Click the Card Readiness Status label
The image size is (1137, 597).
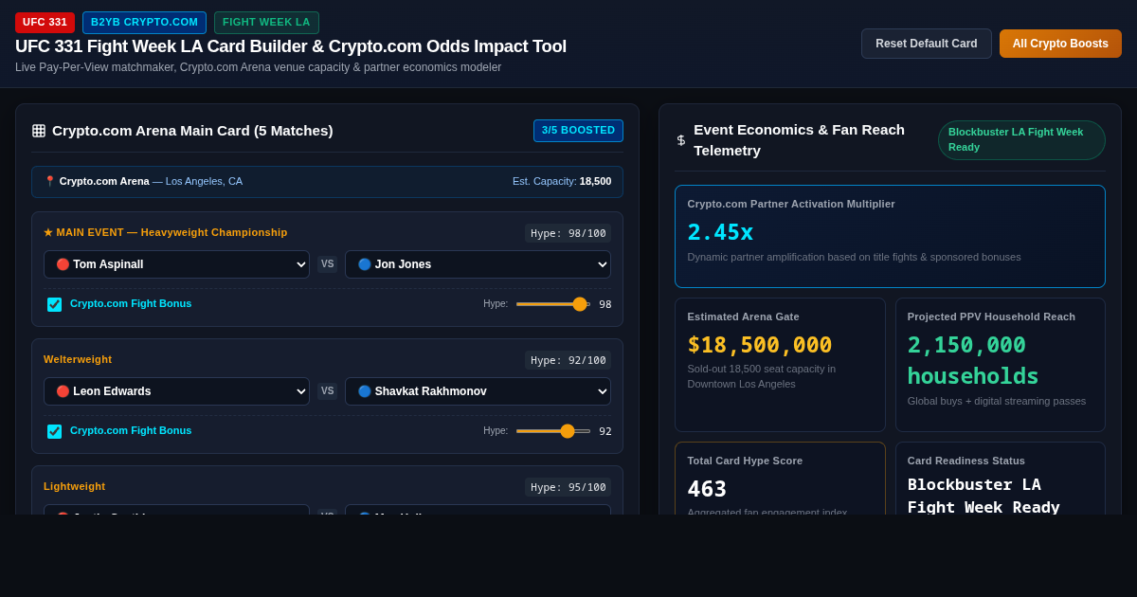(x=966, y=461)
